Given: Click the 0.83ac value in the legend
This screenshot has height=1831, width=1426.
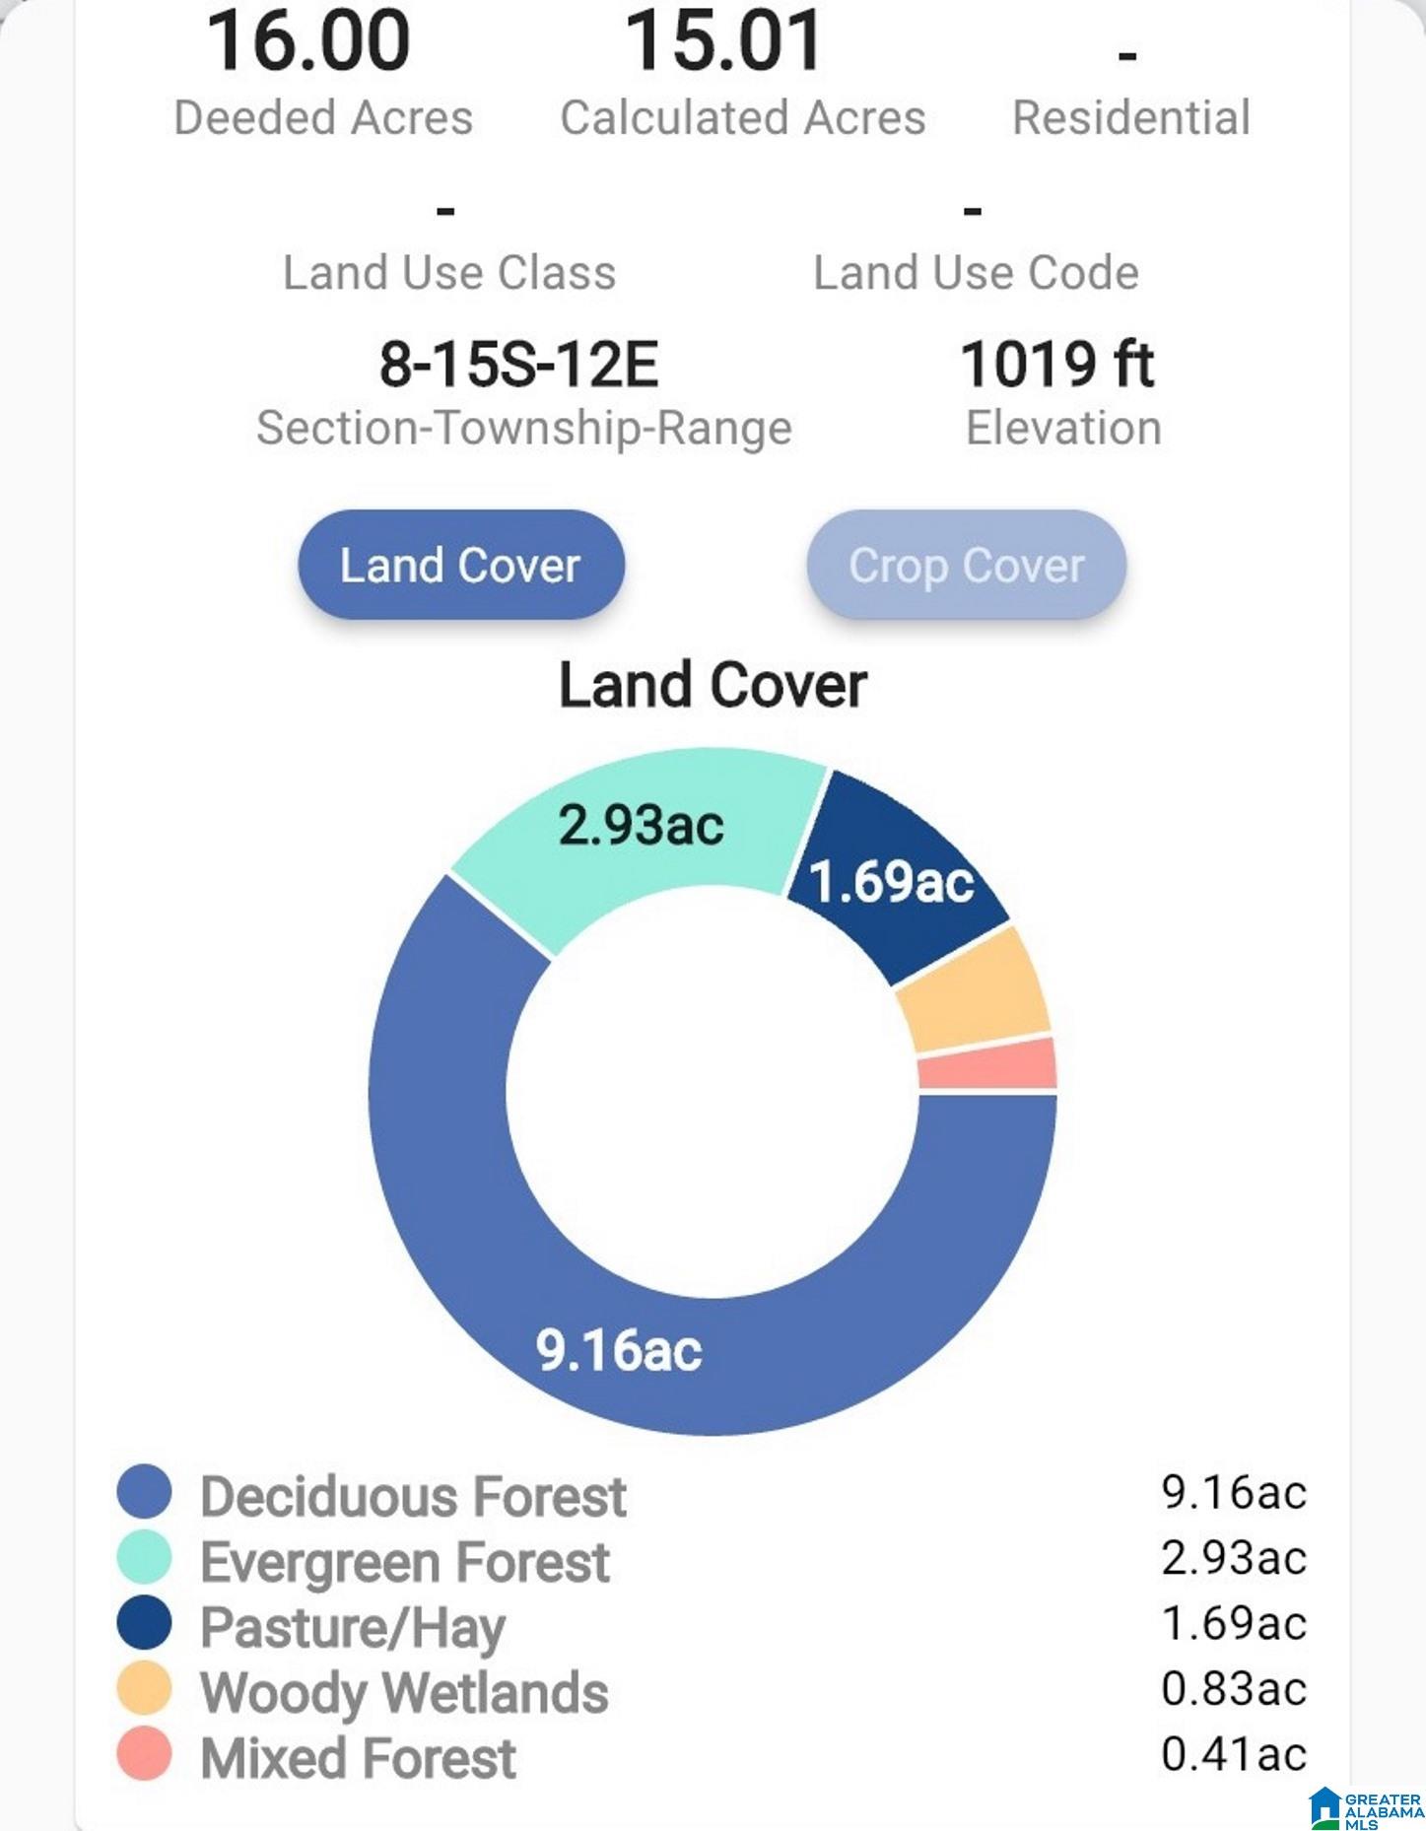Looking at the screenshot, I should 1234,1688.
